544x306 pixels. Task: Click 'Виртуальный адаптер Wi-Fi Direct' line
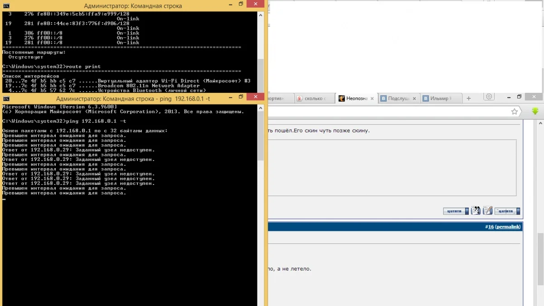[x=128, y=81]
